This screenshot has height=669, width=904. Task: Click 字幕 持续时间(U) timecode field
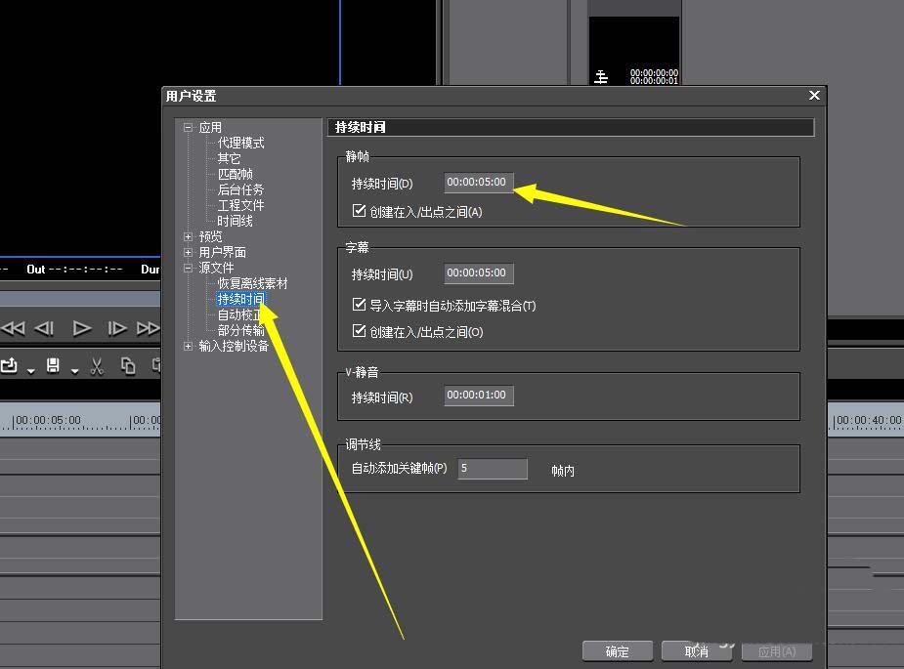tap(479, 273)
